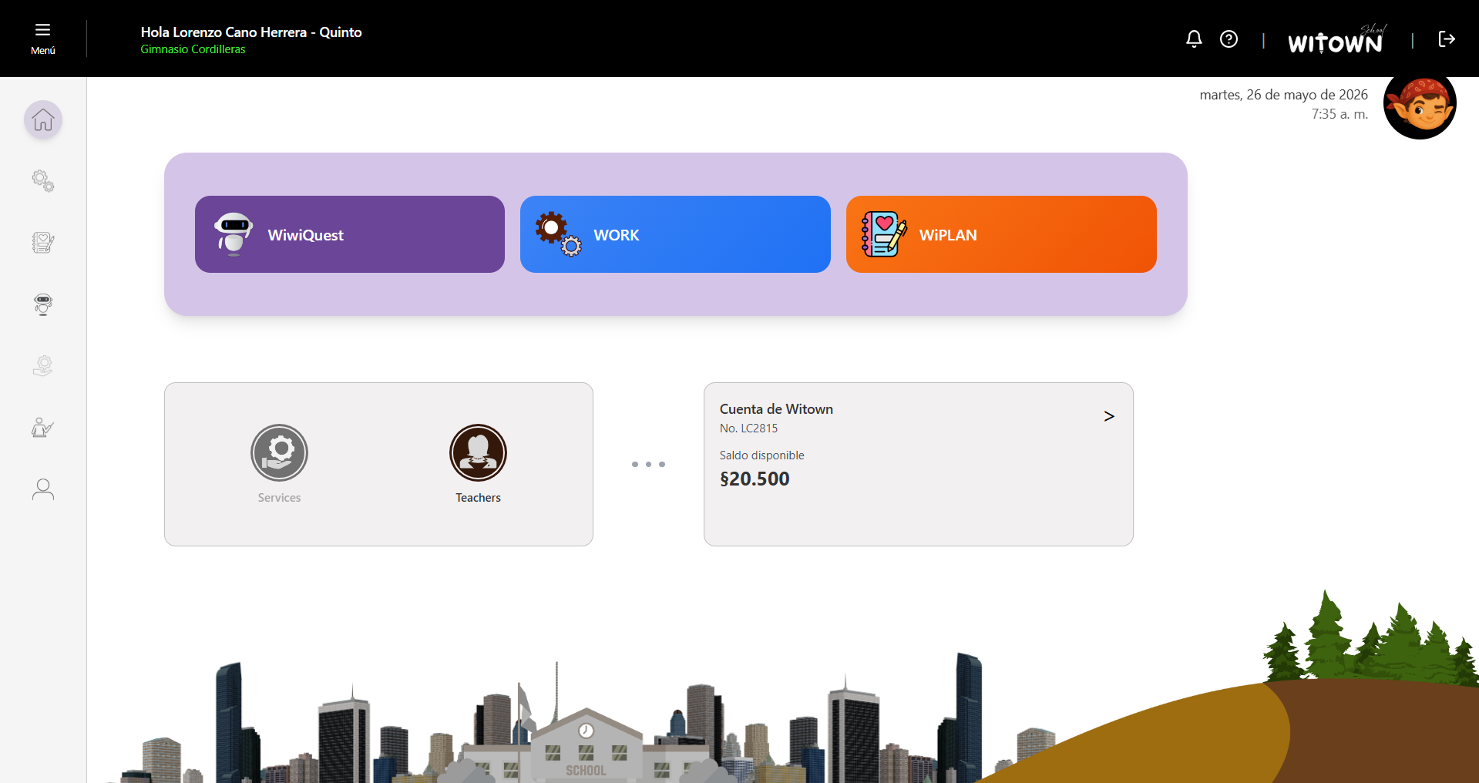Launch the WiwiQuest purple card
This screenshot has width=1479, height=783.
(x=350, y=234)
